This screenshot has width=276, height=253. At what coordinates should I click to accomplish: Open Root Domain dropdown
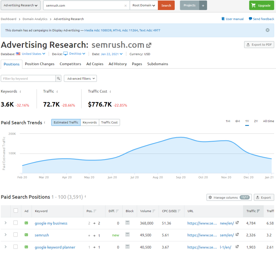(144, 5)
